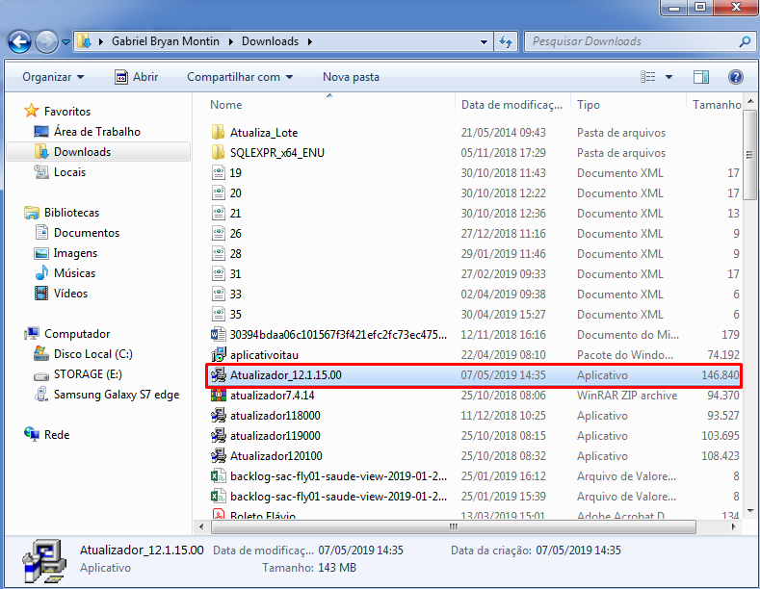Click the vertical scrollbar down arrow
This screenshot has width=760, height=589.
750,510
